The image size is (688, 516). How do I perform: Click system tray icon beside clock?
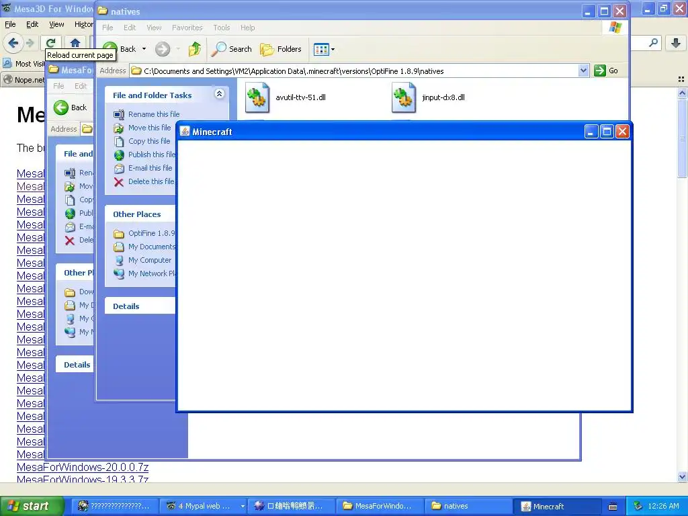click(x=638, y=506)
